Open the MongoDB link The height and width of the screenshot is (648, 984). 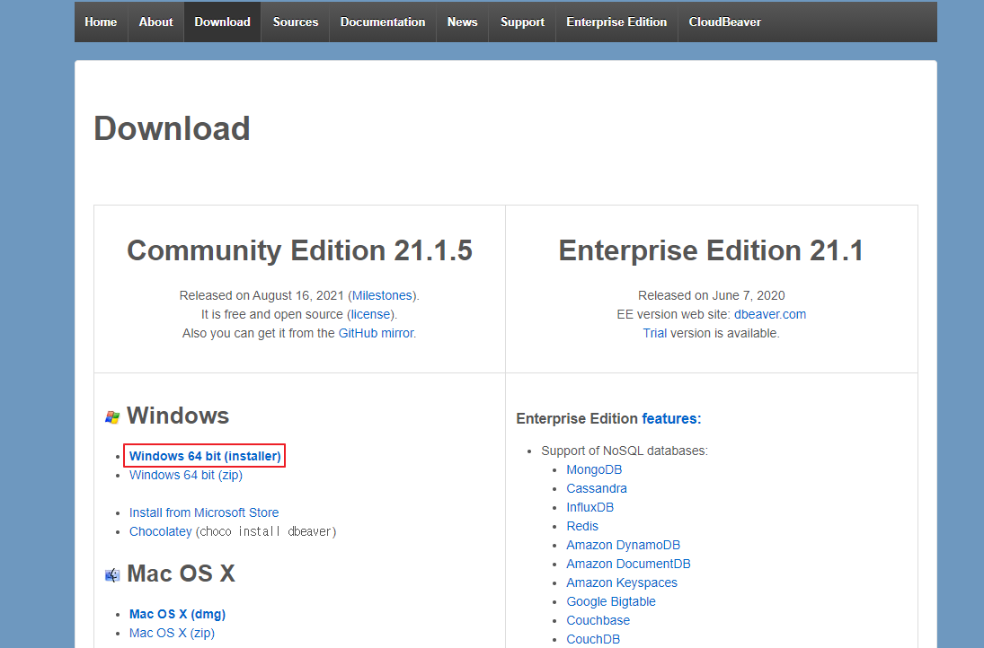[x=594, y=470]
